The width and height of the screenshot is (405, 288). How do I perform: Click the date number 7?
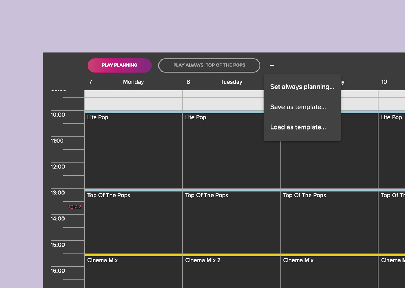[x=90, y=82]
